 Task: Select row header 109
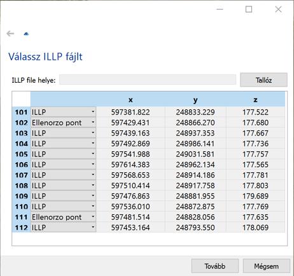point(22,196)
